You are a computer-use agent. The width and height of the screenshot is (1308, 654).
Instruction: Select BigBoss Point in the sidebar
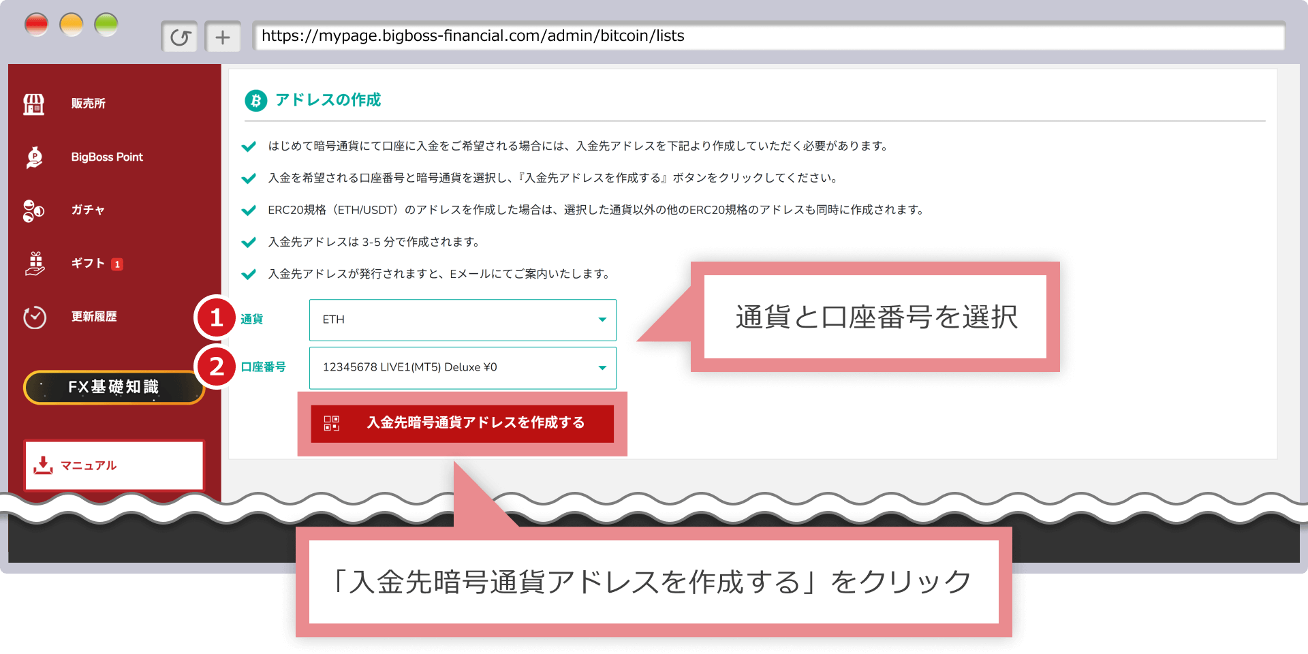click(x=107, y=157)
